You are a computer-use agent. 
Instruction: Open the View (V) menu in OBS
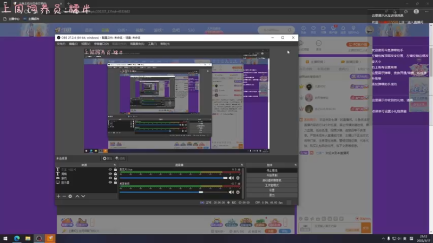click(86, 44)
